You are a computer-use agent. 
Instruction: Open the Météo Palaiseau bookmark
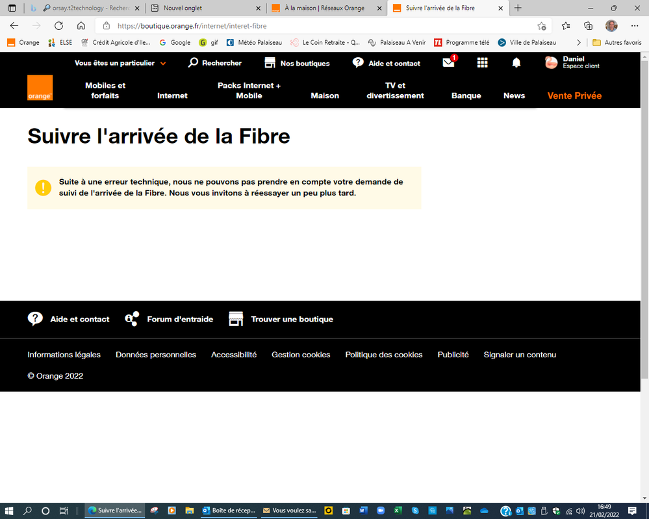(254, 43)
